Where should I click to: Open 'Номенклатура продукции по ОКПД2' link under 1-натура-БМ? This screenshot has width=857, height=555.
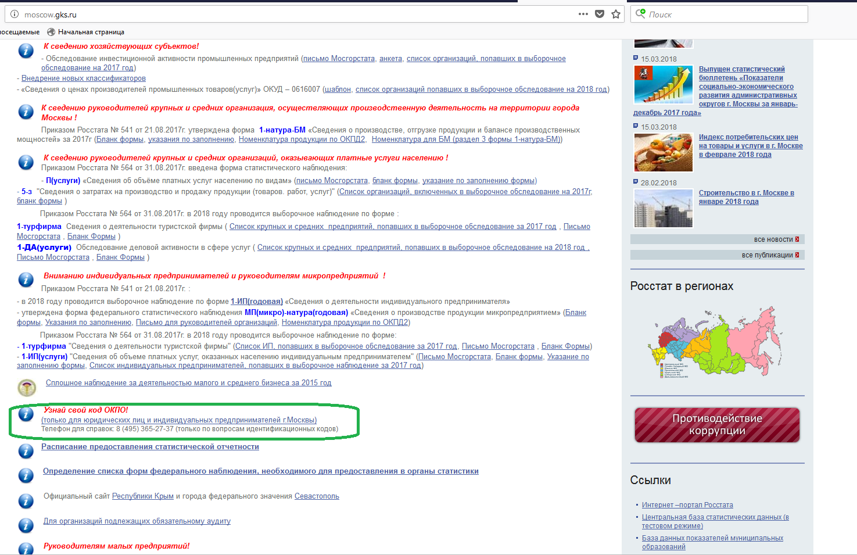coord(302,139)
